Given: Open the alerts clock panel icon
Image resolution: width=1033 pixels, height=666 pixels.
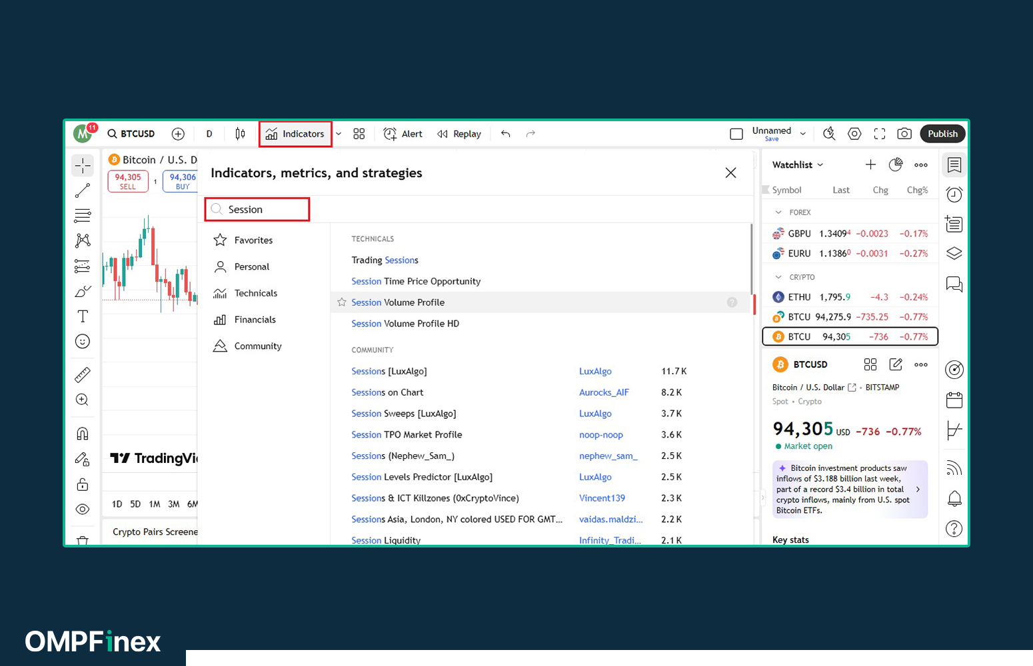Looking at the screenshot, I should point(954,194).
